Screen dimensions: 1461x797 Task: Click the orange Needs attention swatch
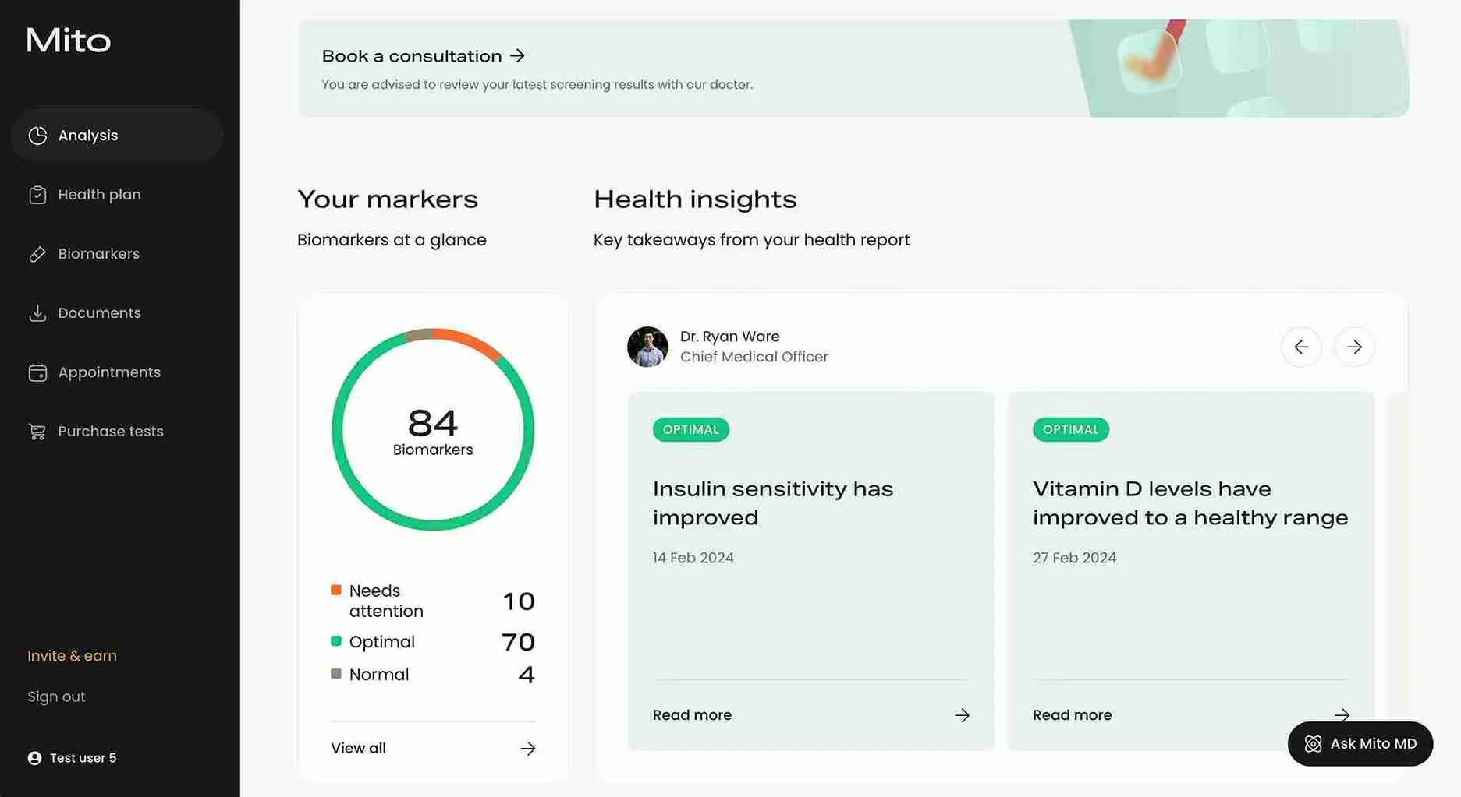[x=336, y=590]
